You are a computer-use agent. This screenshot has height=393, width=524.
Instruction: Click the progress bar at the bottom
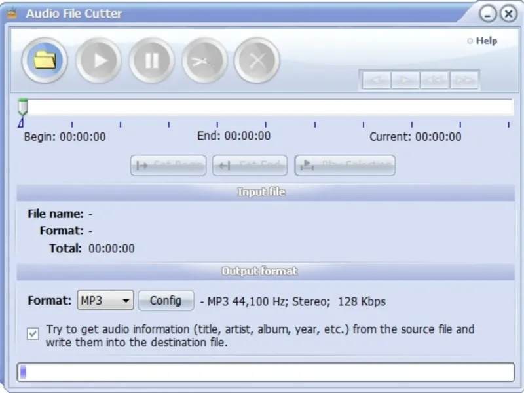point(266,372)
